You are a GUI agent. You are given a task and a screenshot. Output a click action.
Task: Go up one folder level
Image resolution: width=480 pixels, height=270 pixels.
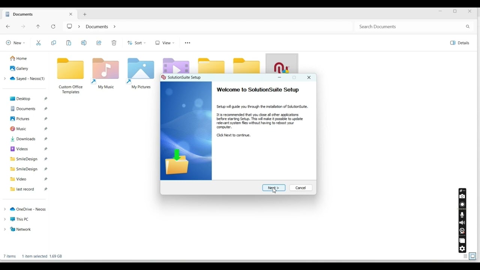tap(38, 27)
